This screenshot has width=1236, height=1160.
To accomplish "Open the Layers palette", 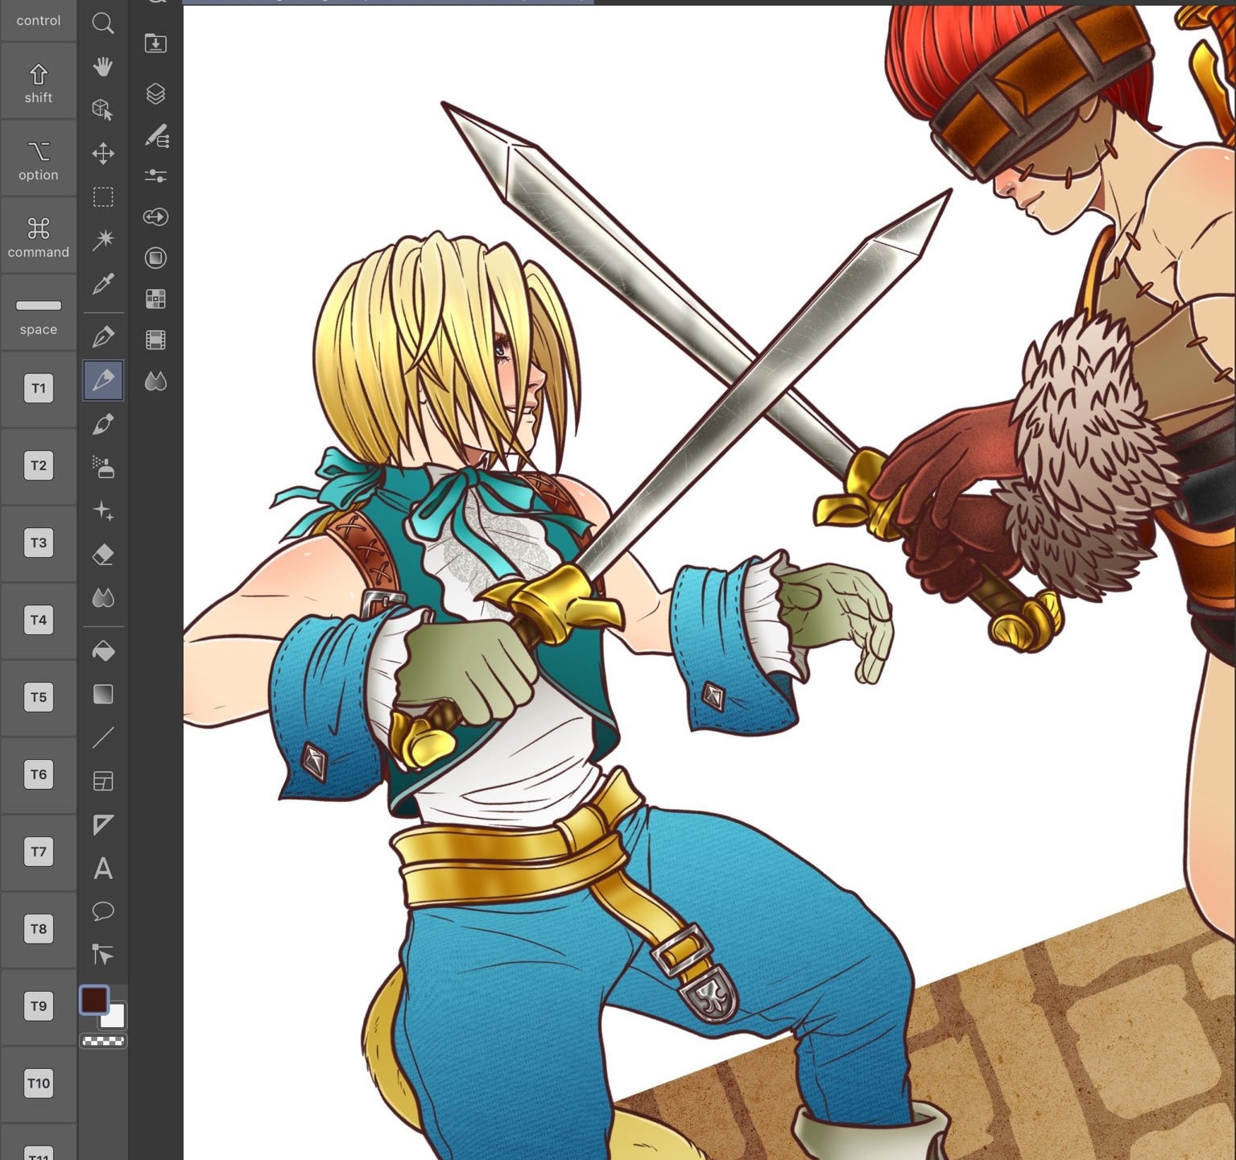I will (155, 94).
